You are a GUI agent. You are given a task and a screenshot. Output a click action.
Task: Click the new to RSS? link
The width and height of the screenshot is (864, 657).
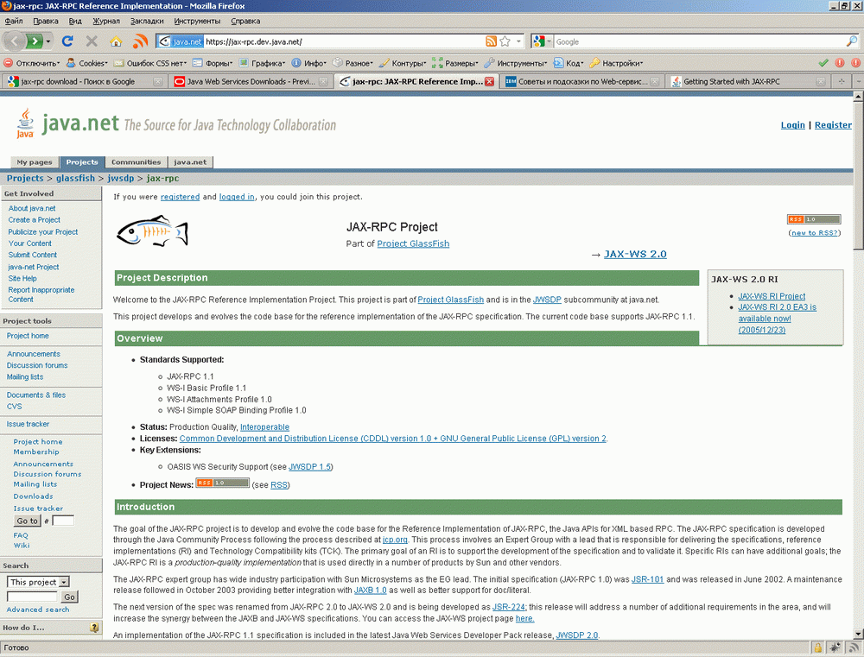815,233
